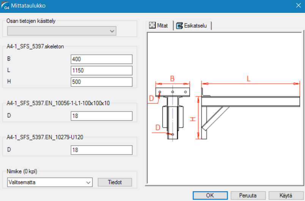Apply changes with the Käytä button
The height and width of the screenshot is (201, 305).
coord(286,195)
